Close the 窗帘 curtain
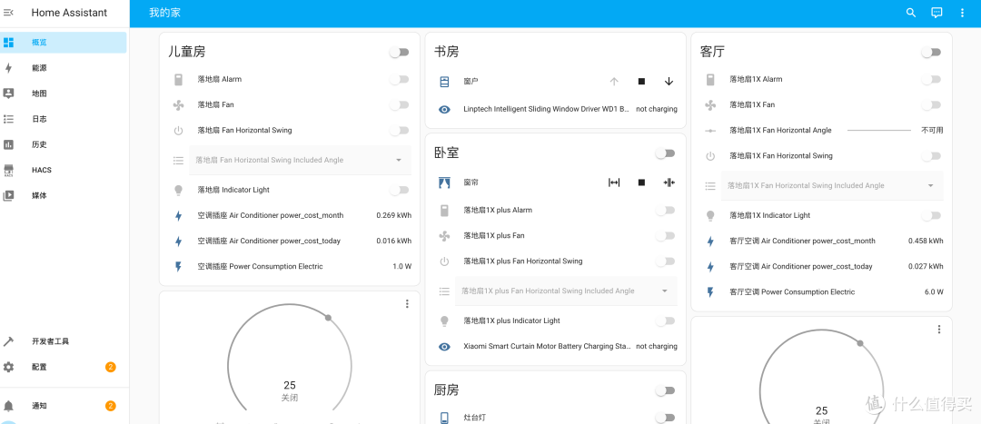Viewport: 981px width, 424px height. pos(669,182)
